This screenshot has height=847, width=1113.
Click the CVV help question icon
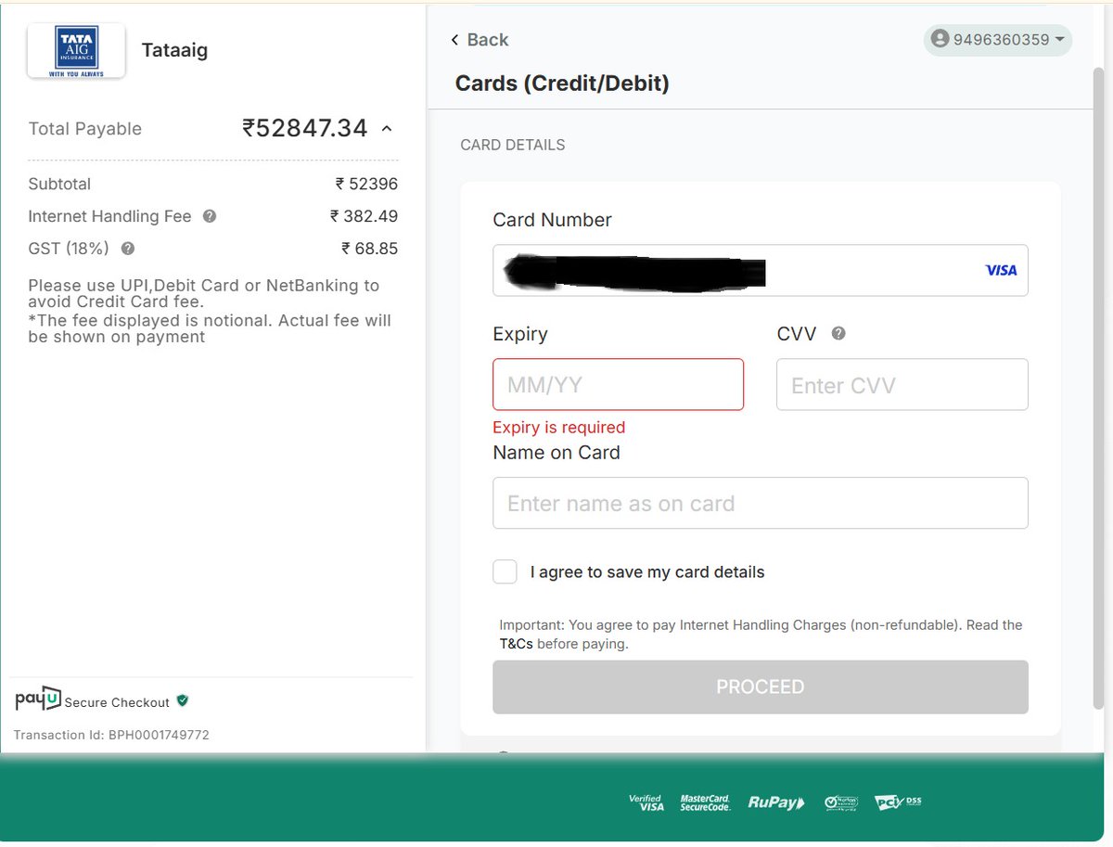(x=838, y=334)
